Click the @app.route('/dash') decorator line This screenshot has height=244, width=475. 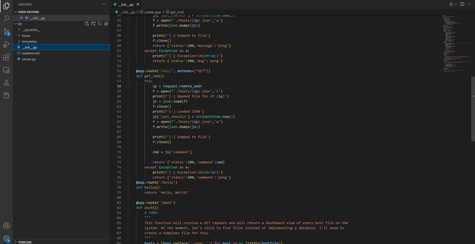[156, 202]
